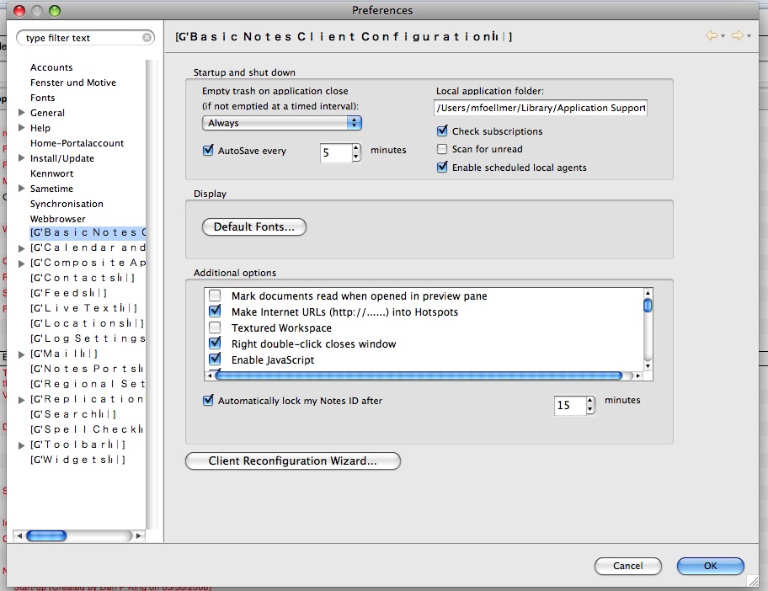
Task: Open Home-Portalaccount preferences
Action: click(x=77, y=143)
